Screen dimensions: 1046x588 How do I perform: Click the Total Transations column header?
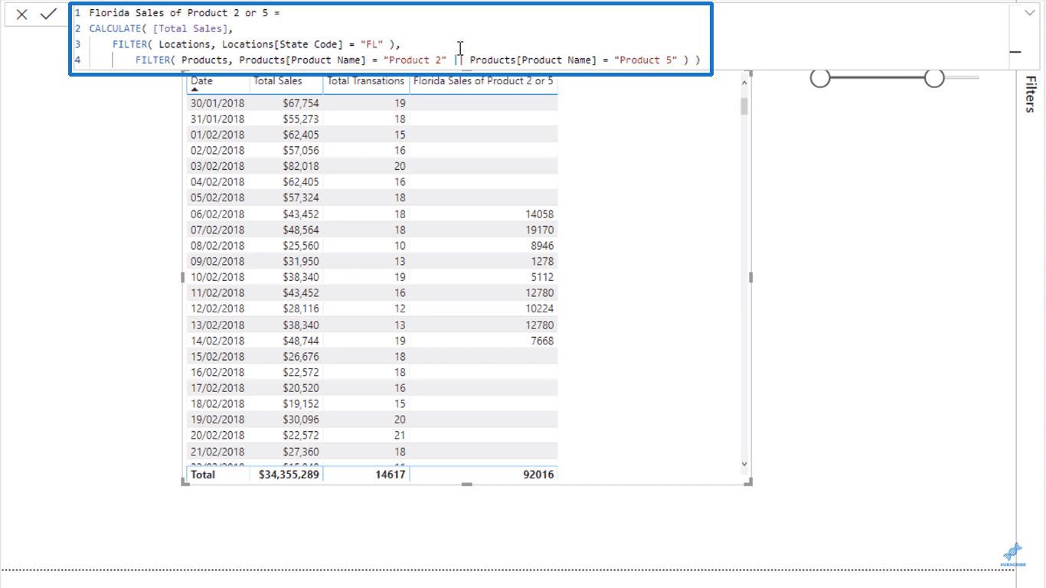(366, 80)
